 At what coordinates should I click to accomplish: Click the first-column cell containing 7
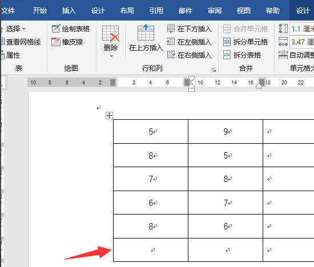(151, 179)
